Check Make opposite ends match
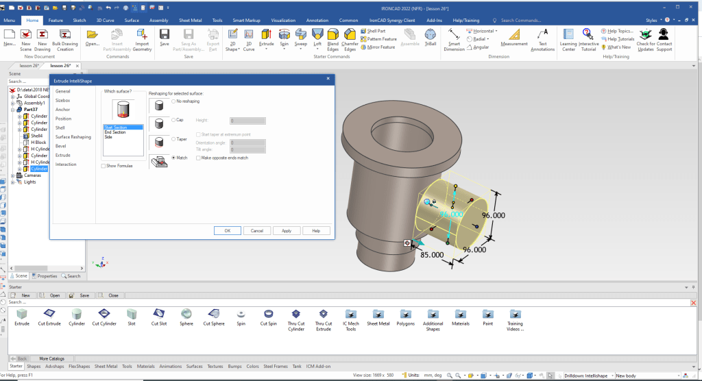 click(x=198, y=158)
